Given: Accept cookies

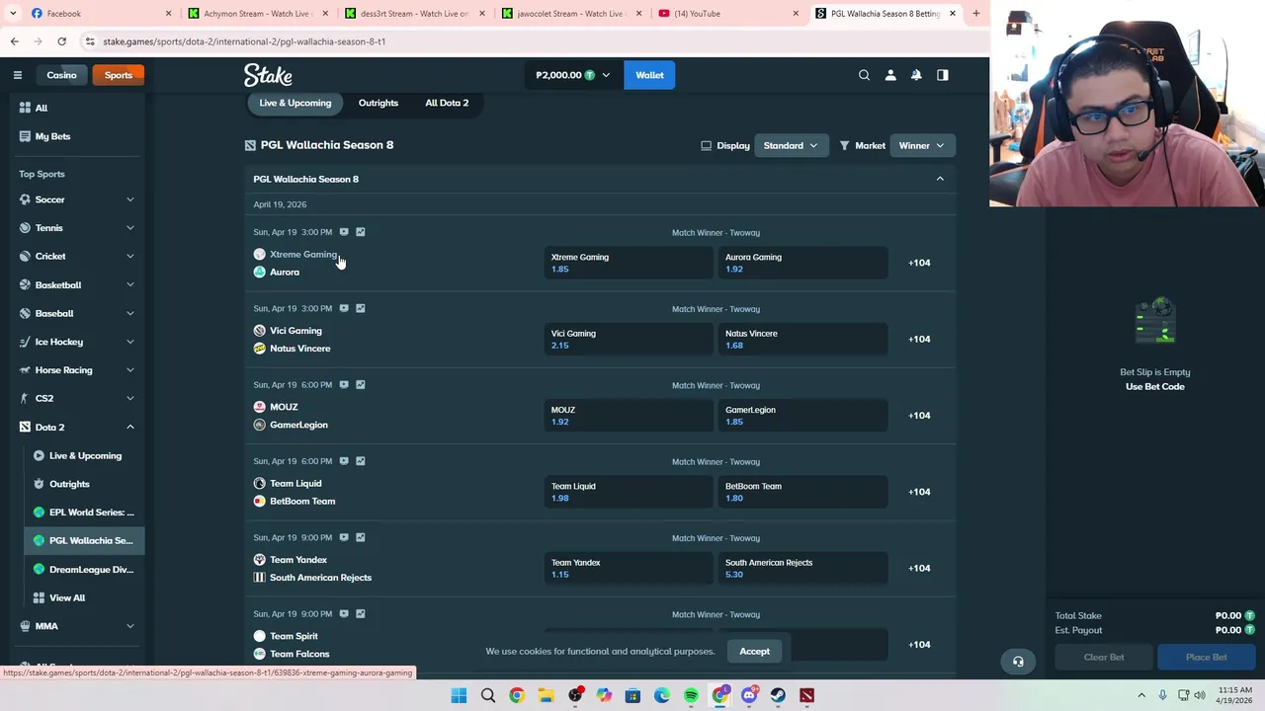Looking at the screenshot, I should point(754,651).
